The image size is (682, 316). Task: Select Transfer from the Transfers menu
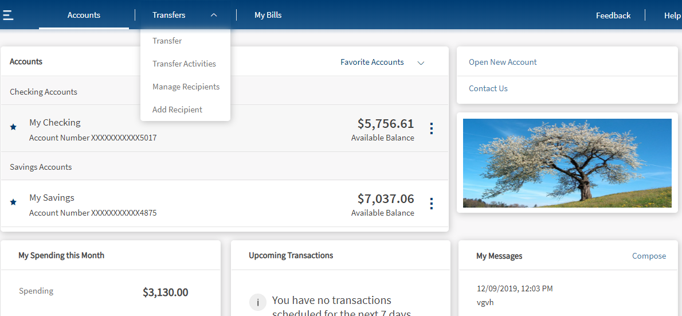click(167, 41)
